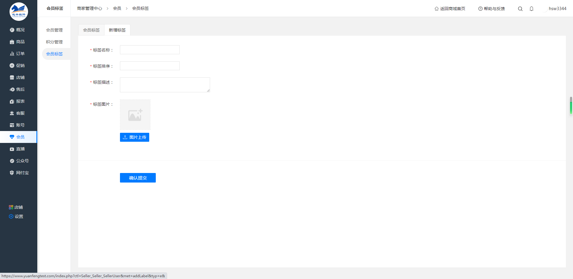
Task: Click the 图片上传 upload button
Action: 135,137
